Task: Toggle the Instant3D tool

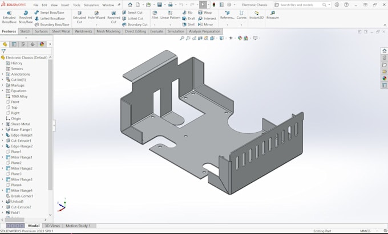Action: pos(256,15)
